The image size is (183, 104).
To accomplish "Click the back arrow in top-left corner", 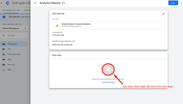I will [1, 3].
